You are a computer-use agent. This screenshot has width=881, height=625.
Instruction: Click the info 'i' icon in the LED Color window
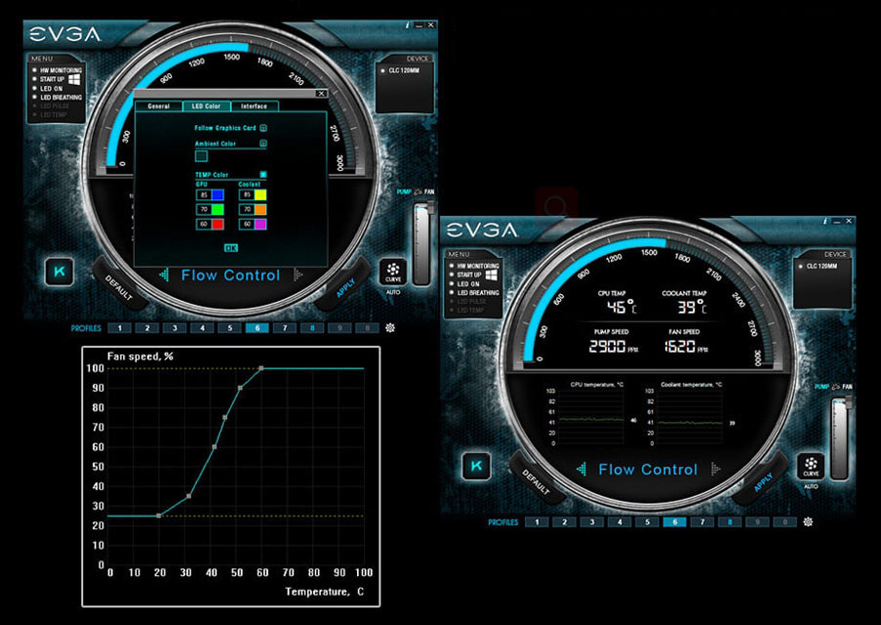pyautogui.click(x=406, y=22)
